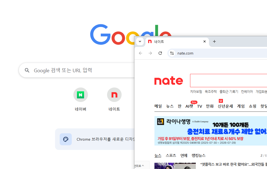Click the Nate red search input box
The width and height of the screenshot is (267, 169).
[228, 80]
